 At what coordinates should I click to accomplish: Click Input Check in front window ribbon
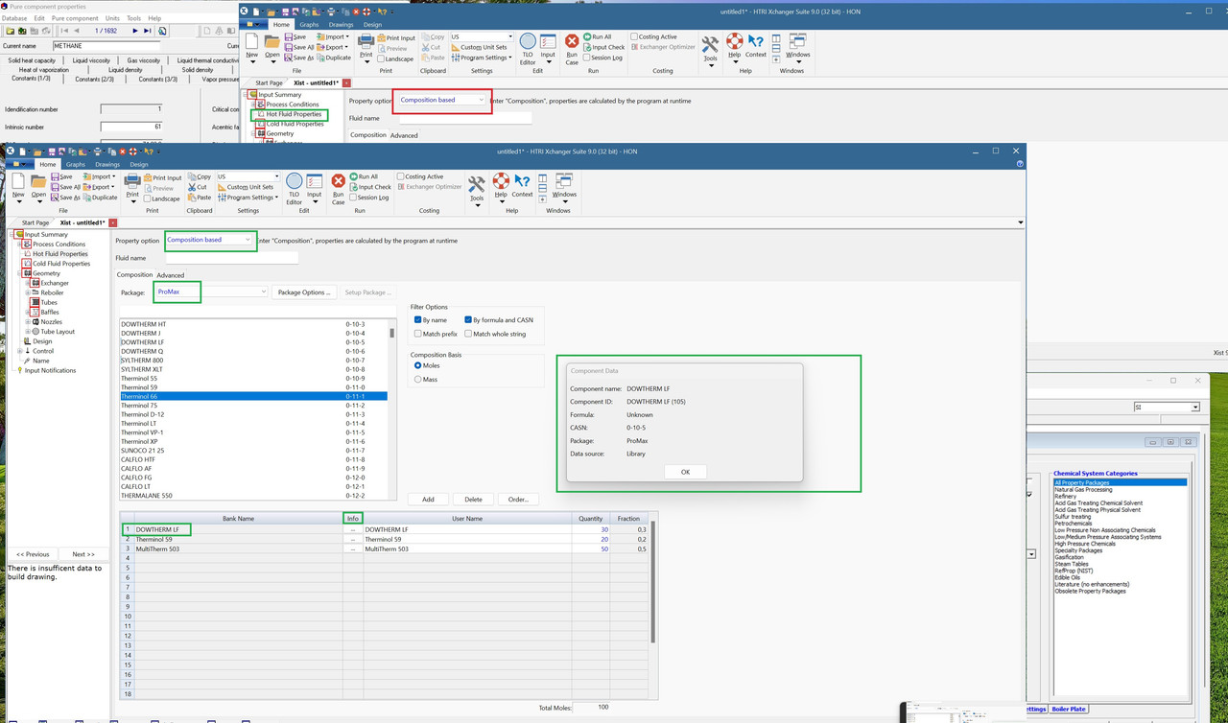[x=370, y=187]
